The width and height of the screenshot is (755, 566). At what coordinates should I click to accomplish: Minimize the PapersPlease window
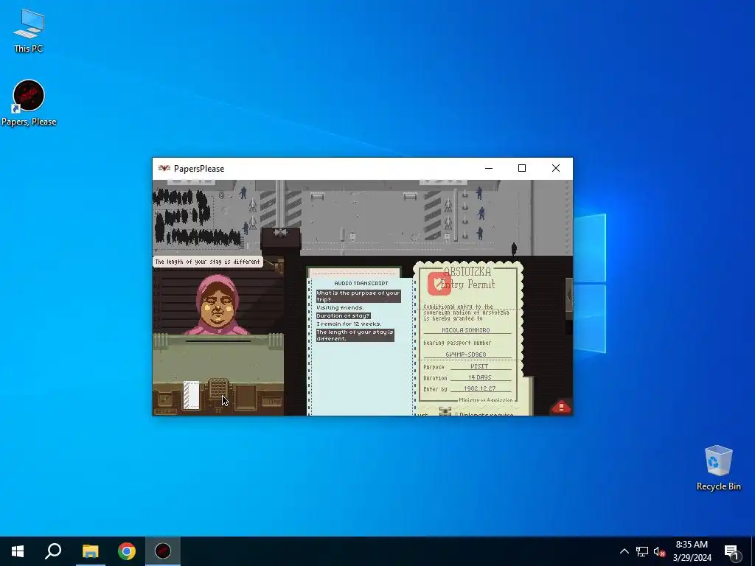(x=489, y=168)
